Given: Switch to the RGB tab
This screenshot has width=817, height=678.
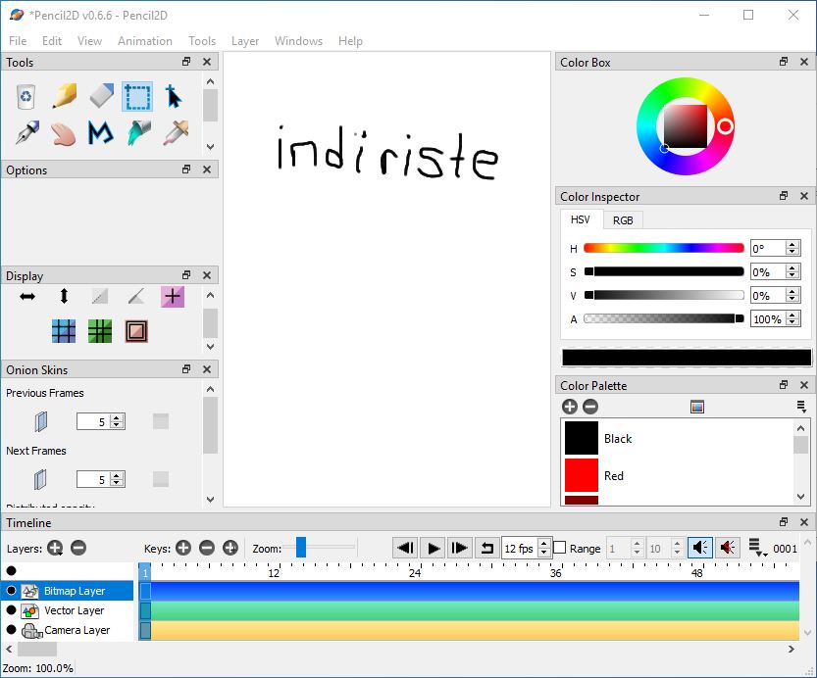Looking at the screenshot, I should pyautogui.click(x=623, y=220).
